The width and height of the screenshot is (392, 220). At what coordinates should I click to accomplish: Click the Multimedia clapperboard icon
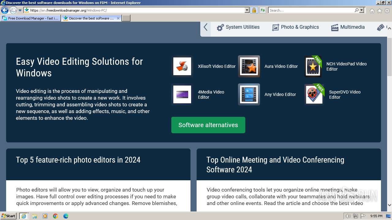coord(334,28)
